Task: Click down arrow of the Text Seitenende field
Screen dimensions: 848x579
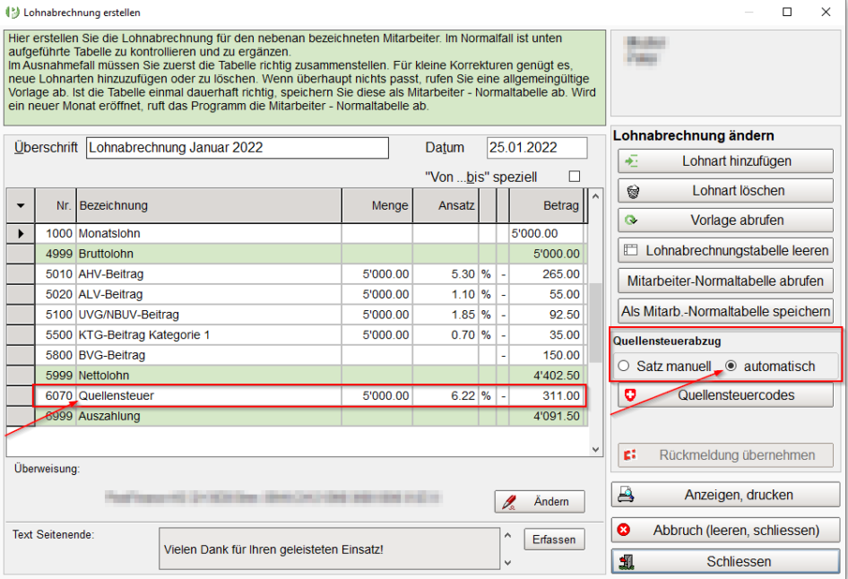Action: click(x=508, y=563)
